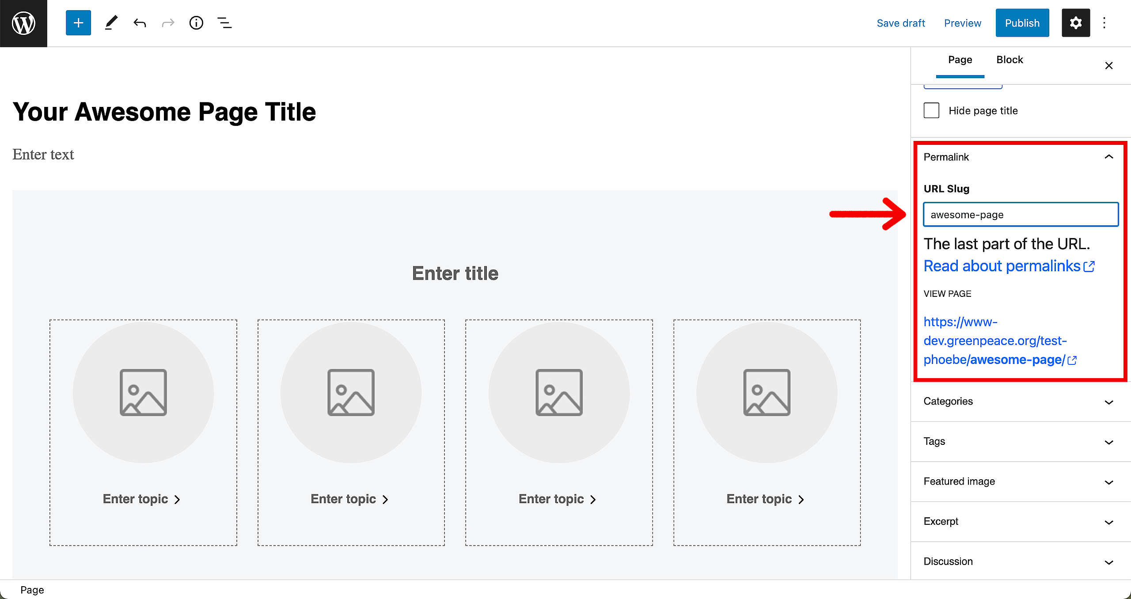Click the WordPress logo icon
Image resolution: width=1131 pixels, height=599 pixels.
23,23
